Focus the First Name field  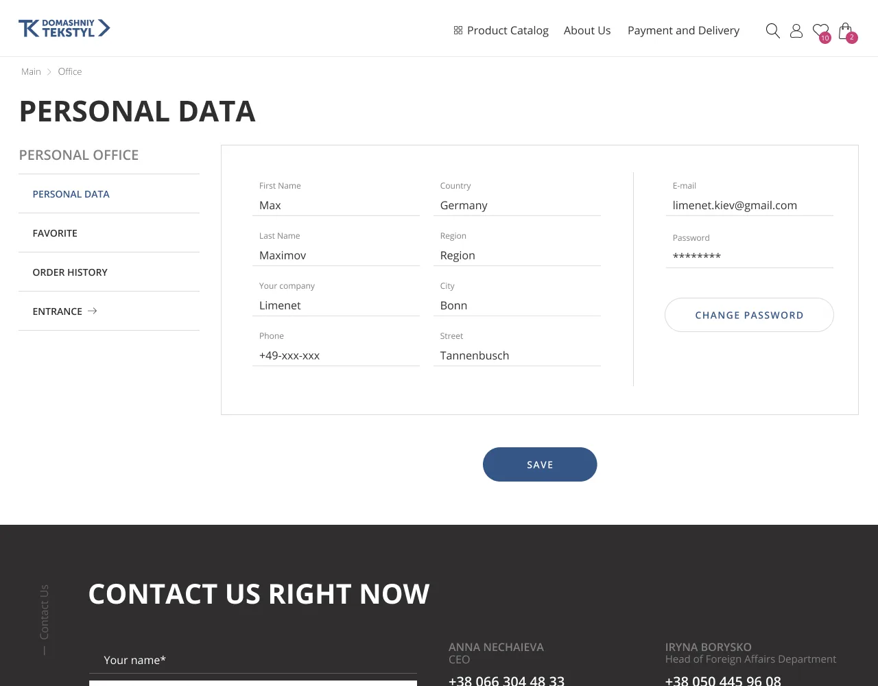pos(336,205)
